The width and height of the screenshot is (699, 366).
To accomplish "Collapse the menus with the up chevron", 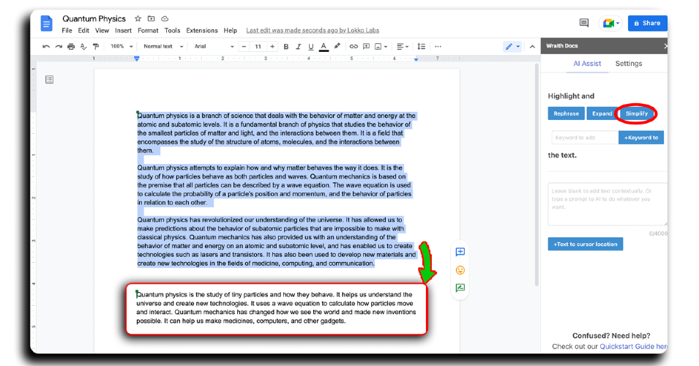I will (x=532, y=46).
